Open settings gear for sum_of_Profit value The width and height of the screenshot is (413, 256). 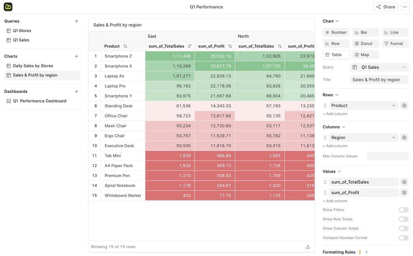[x=404, y=193]
